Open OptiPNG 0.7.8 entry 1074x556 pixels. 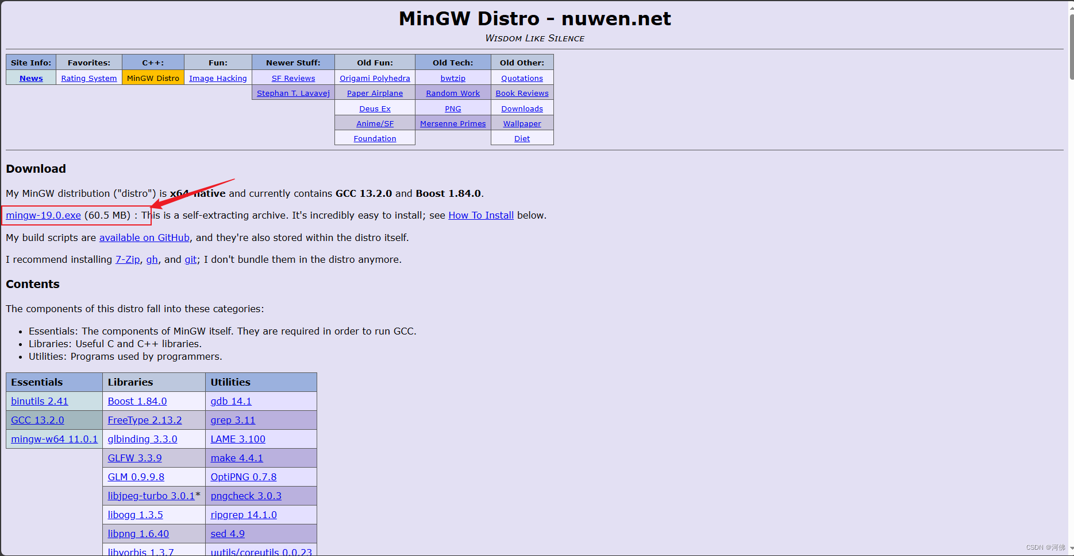pos(244,477)
